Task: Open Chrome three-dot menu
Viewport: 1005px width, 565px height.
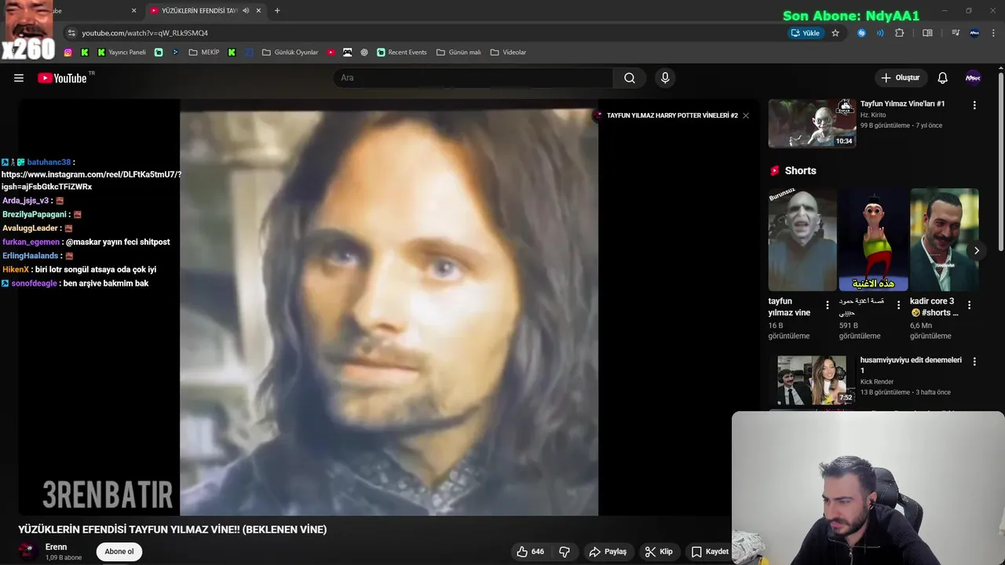Action: point(994,33)
